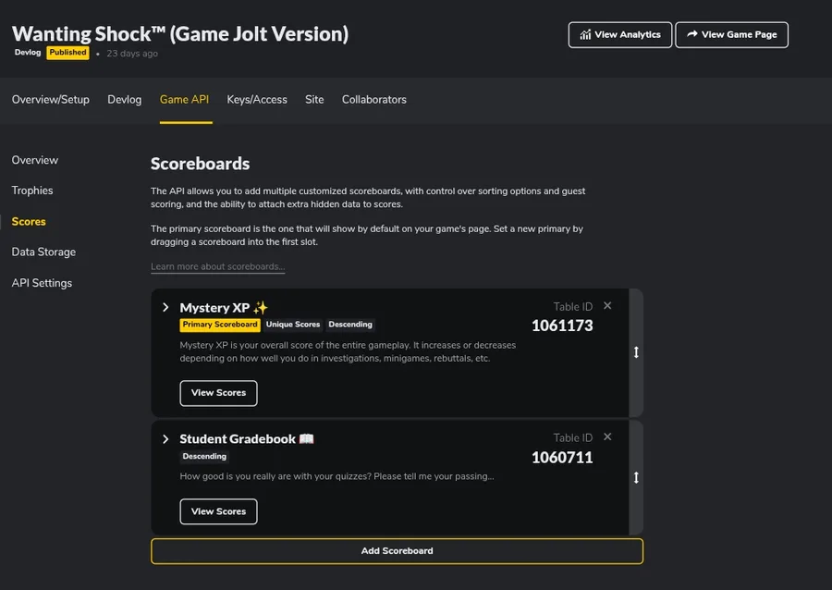Expand the Mystery XP scoreboard chevron
832x590 pixels.
(x=165, y=307)
